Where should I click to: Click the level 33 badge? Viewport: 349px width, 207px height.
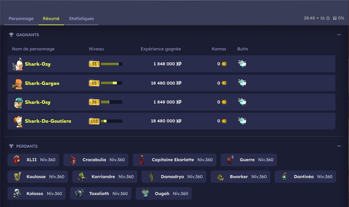click(x=94, y=64)
